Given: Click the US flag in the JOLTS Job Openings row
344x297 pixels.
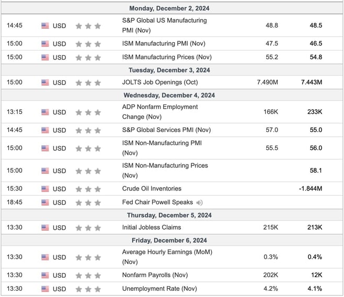Looking at the screenshot, I should pyautogui.click(x=45, y=82).
